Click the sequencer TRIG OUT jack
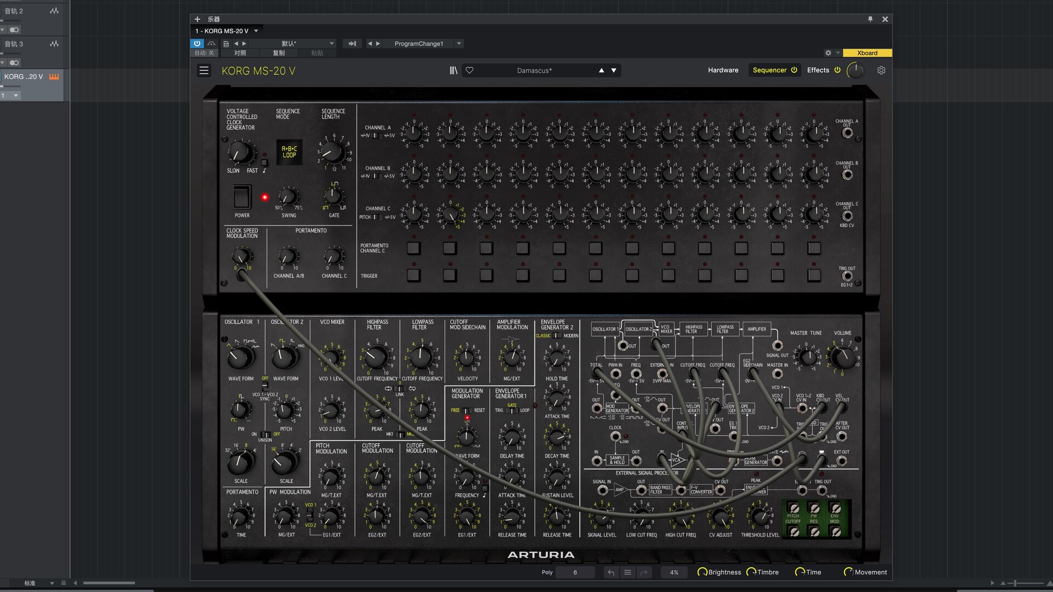1053x592 pixels. (x=847, y=277)
